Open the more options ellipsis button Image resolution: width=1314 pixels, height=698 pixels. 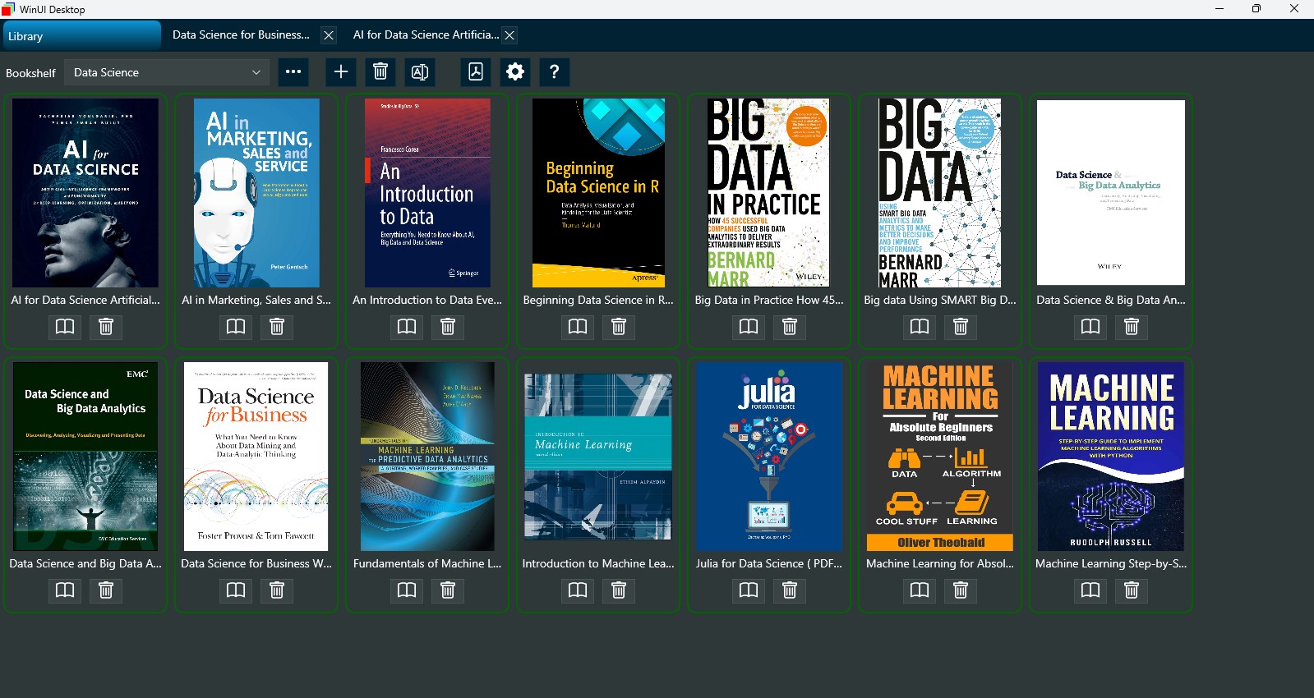[x=293, y=72]
